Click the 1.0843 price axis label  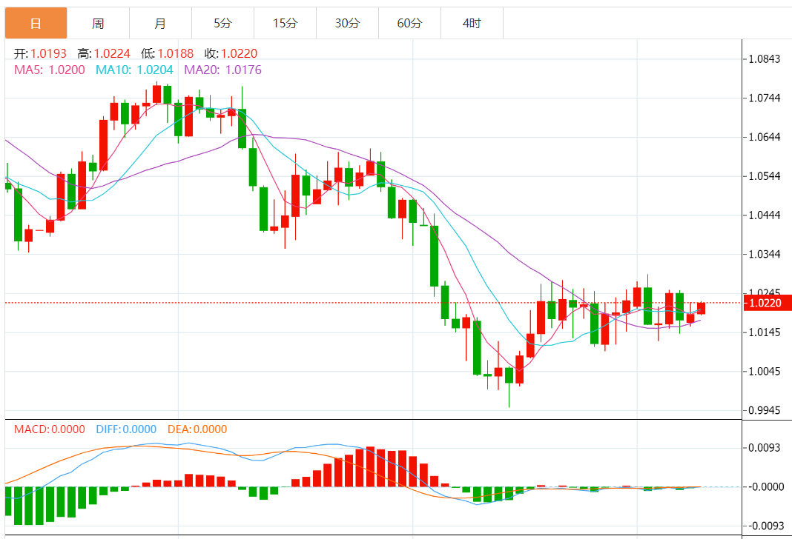[x=765, y=59]
